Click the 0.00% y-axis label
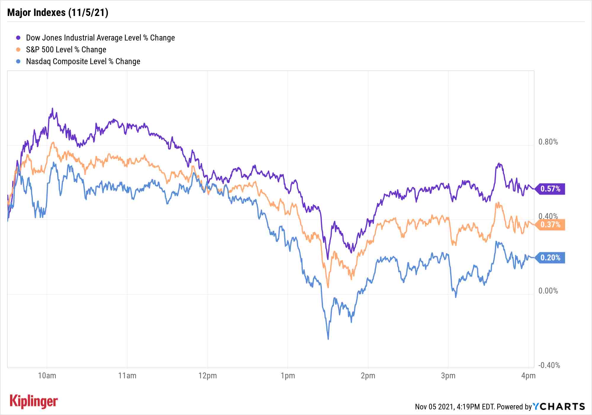The image size is (592, 415). point(548,291)
